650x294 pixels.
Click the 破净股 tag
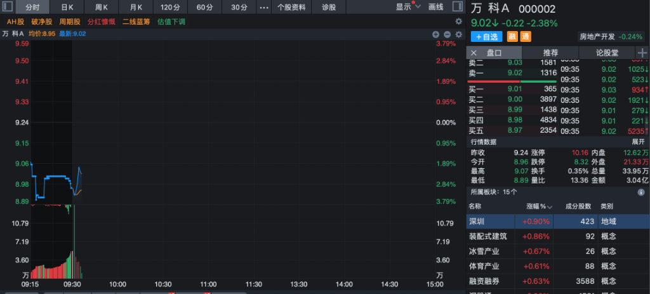click(42, 22)
